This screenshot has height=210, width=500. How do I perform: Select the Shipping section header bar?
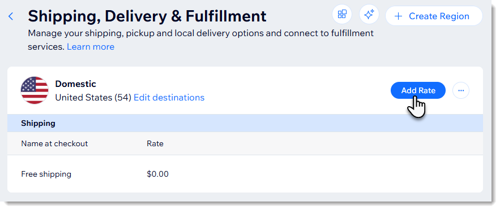(245, 123)
